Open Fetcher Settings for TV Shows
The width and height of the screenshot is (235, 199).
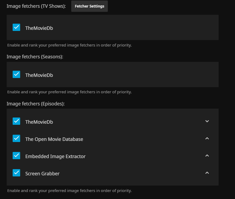coord(89,6)
